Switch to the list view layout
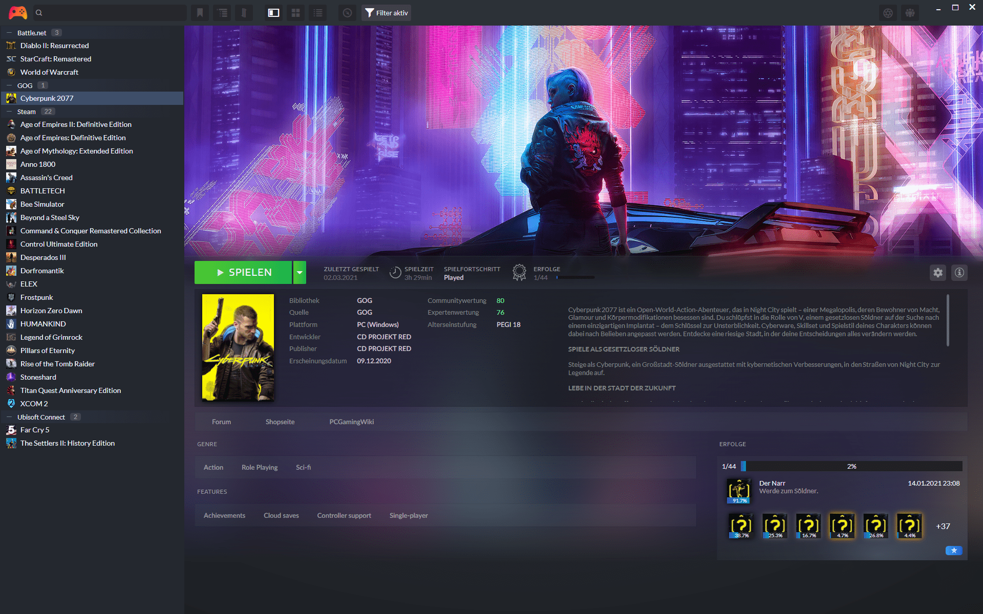This screenshot has height=614, width=983. click(x=318, y=13)
